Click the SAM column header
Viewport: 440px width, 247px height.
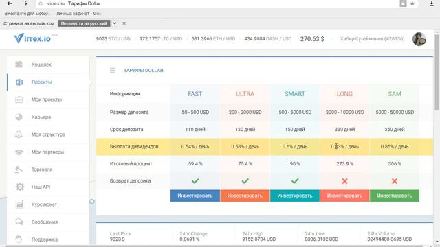tap(395, 94)
